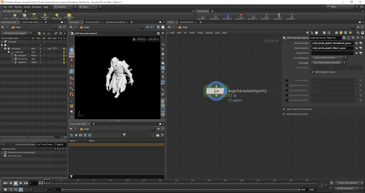
Task: Click the Animated Pose path field
Action: point(332,43)
